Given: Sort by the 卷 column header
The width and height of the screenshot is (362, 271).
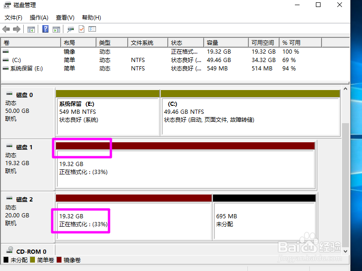Looking at the screenshot, I should pos(31,43).
